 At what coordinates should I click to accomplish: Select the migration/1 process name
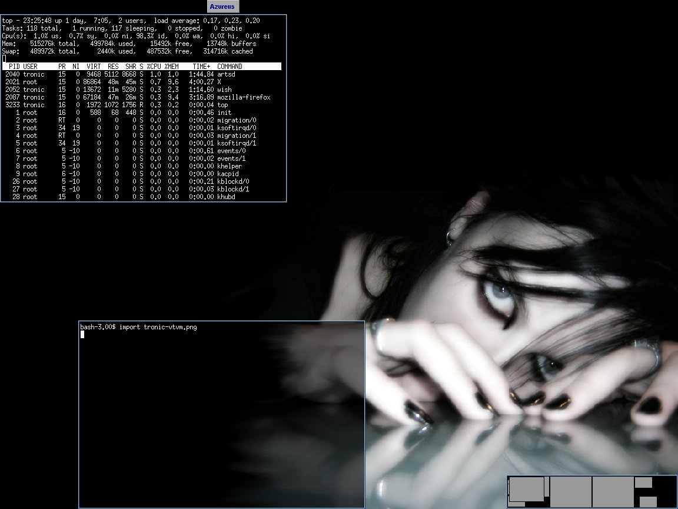pos(237,135)
